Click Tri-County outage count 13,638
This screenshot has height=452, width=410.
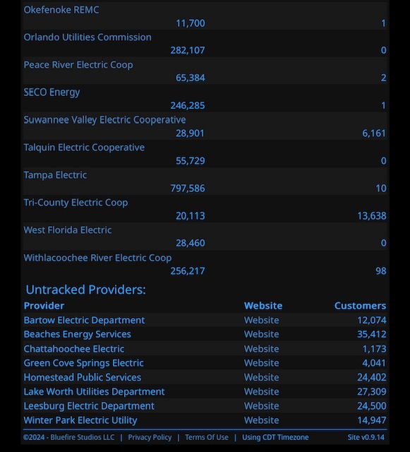point(372,216)
